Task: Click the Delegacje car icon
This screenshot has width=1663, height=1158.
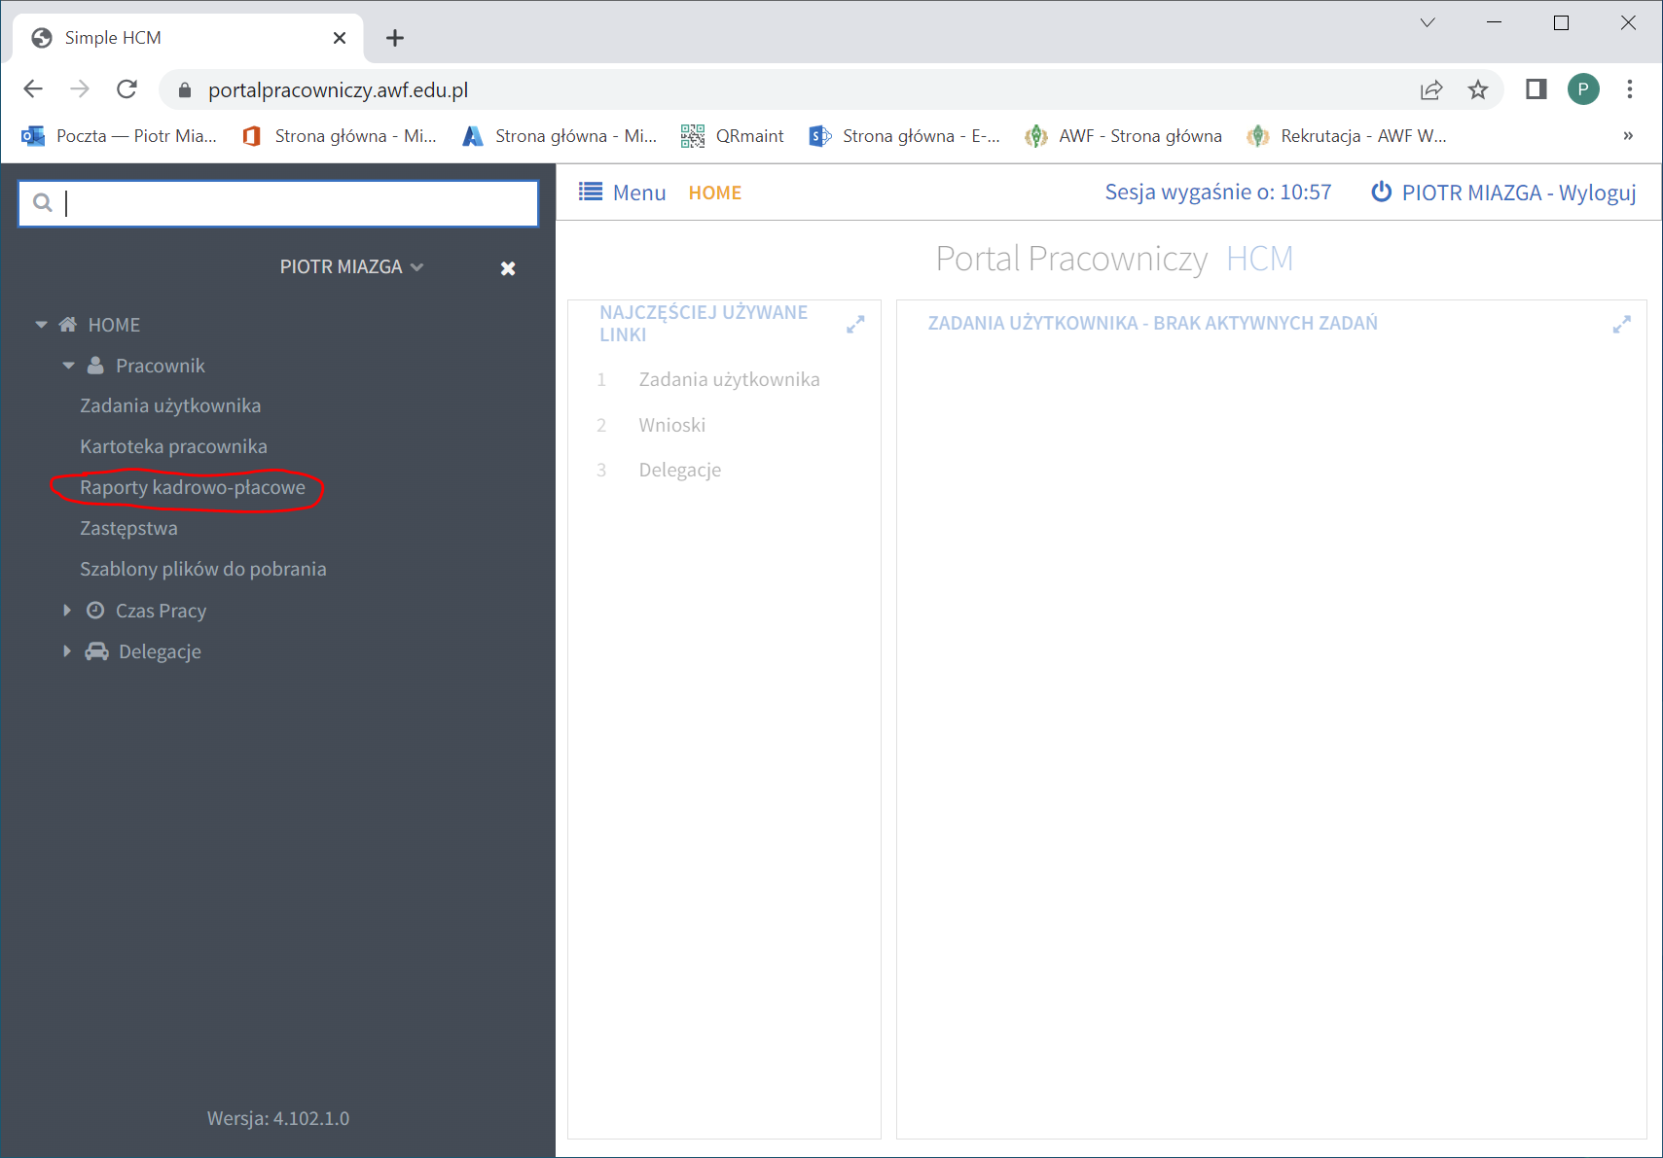Action: pyautogui.click(x=96, y=651)
